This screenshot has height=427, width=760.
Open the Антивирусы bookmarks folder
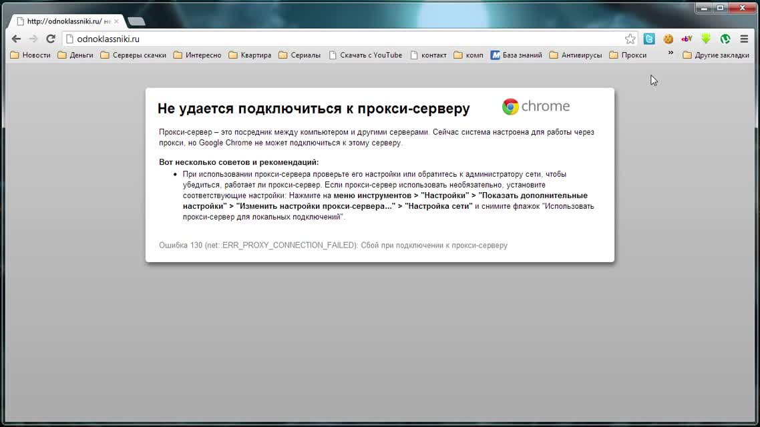click(576, 55)
